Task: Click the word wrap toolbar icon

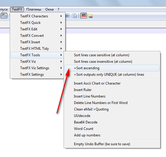Action: pos(4,16)
